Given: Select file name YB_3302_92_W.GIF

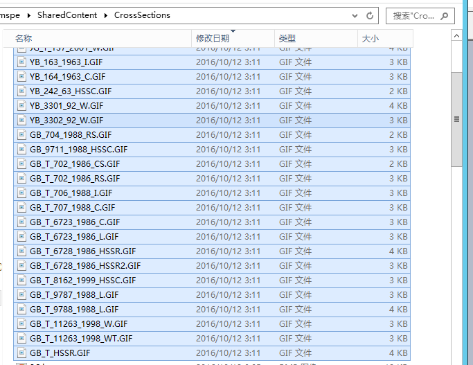Looking at the screenshot, I should [x=66, y=121].
